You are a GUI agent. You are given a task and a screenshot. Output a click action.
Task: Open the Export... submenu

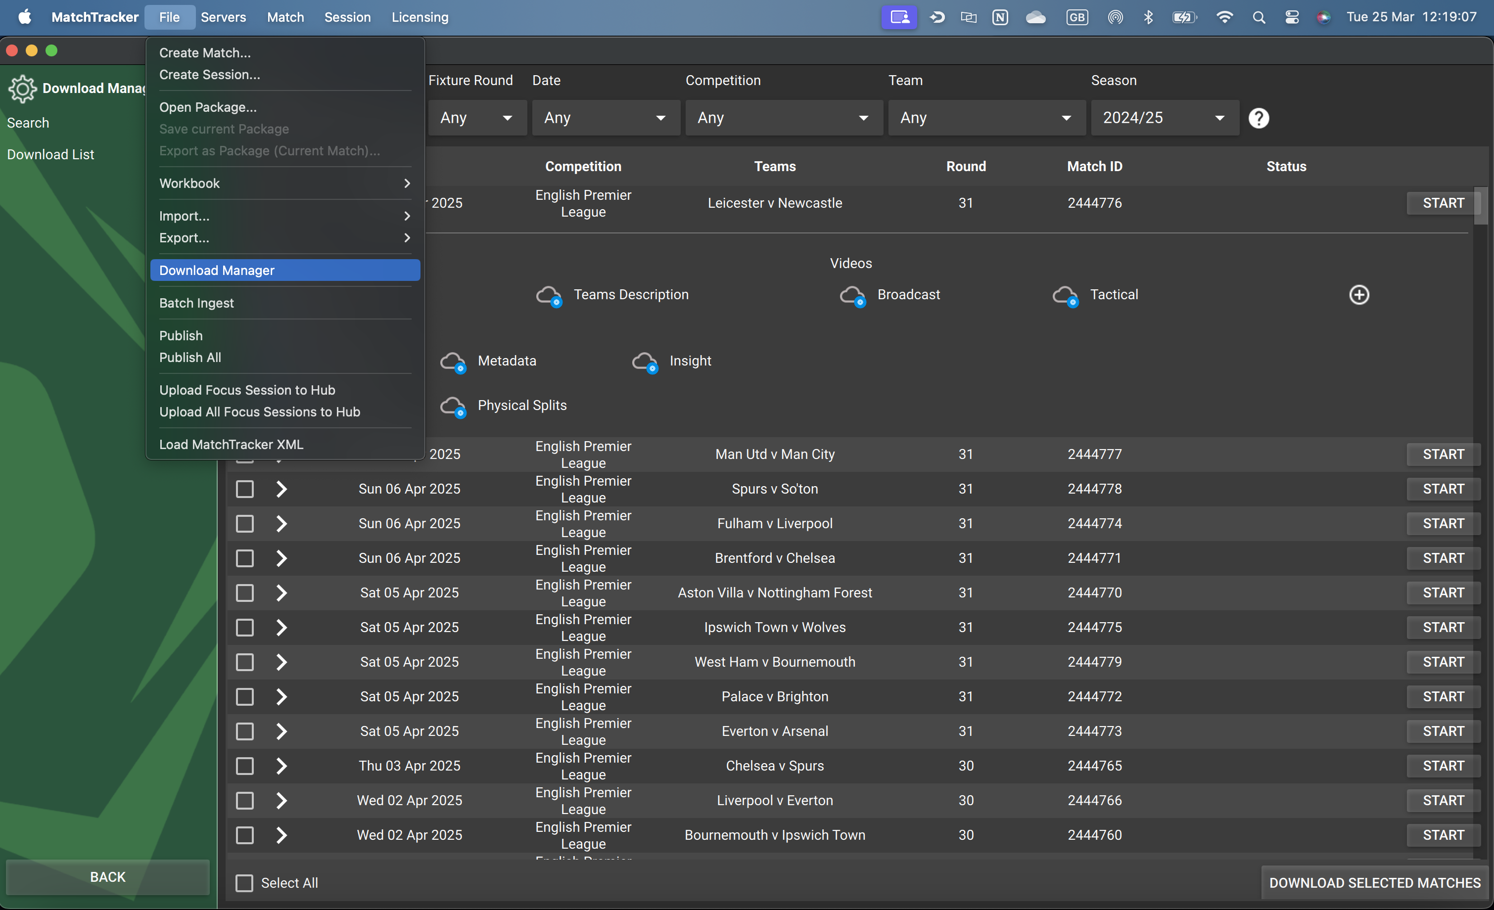pyautogui.click(x=285, y=238)
